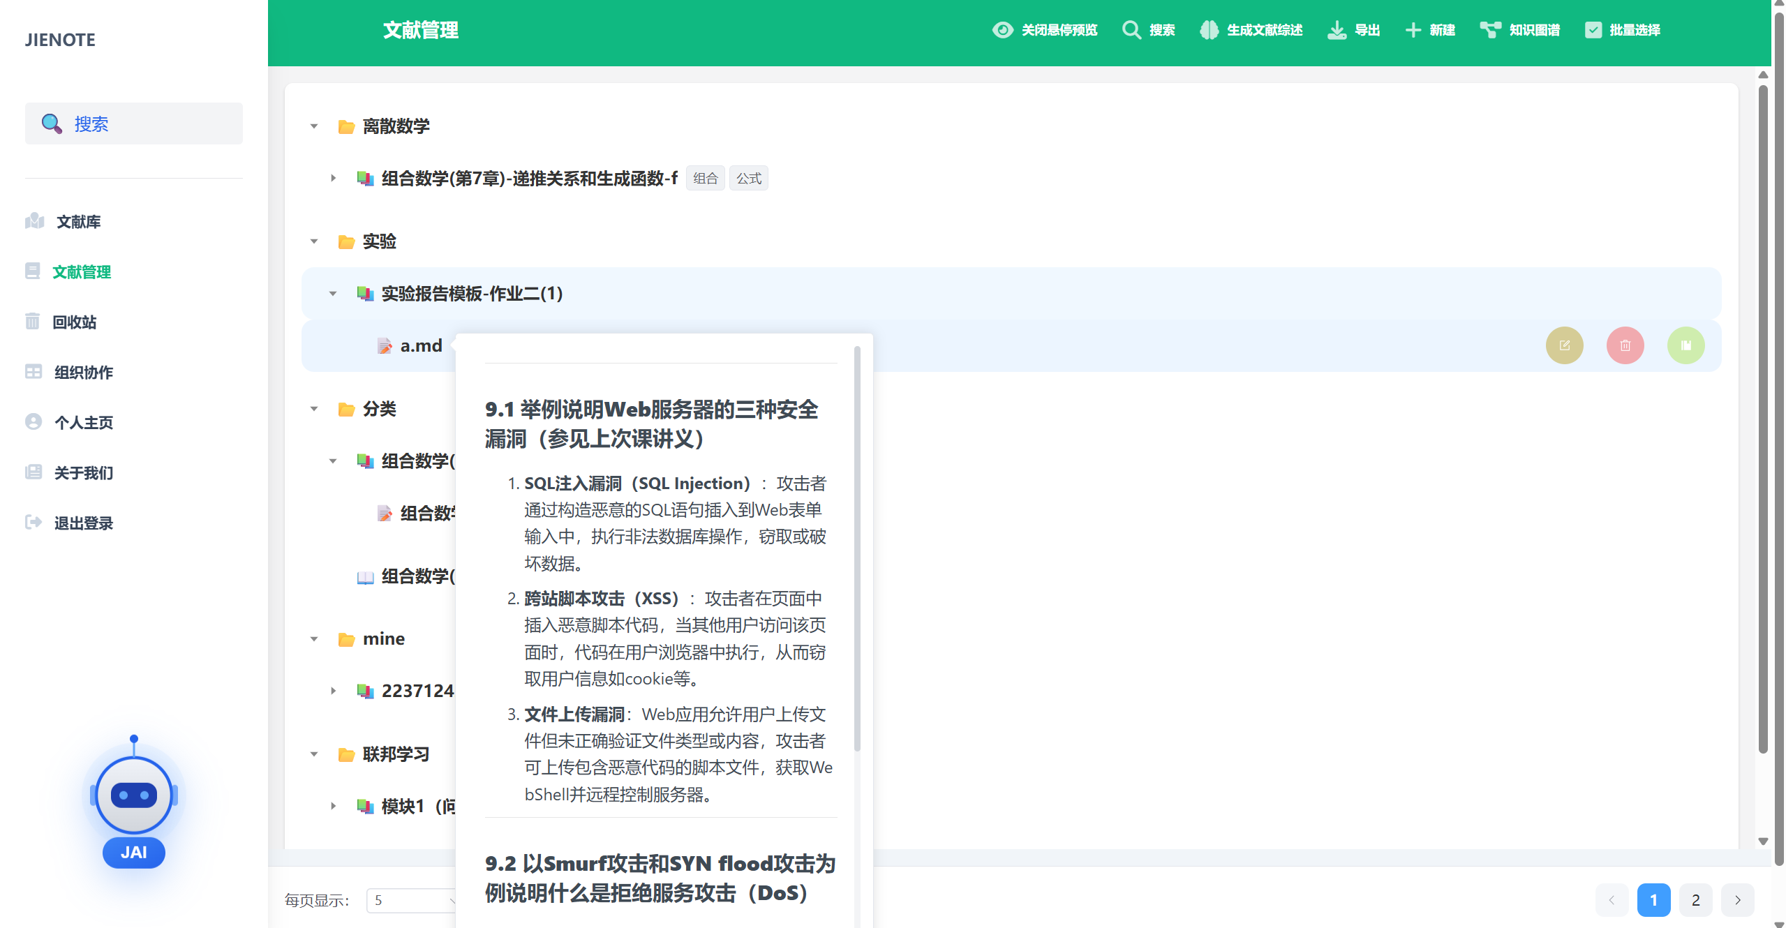This screenshot has width=1786, height=928.
Task: Click the green round icon beside delete
Action: 1685,345
